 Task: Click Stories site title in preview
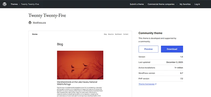tap(35, 34)
